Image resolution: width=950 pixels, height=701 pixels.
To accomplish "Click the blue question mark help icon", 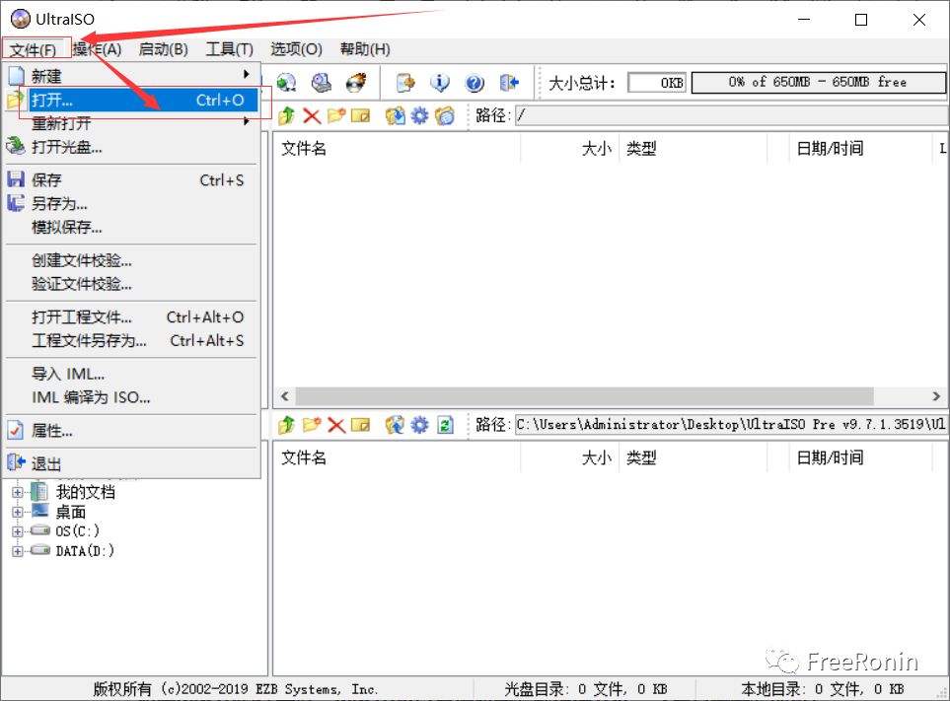I will pyautogui.click(x=475, y=83).
